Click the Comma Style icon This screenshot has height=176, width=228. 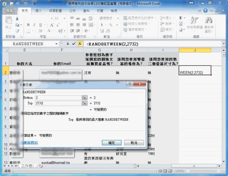[x=117, y=25]
